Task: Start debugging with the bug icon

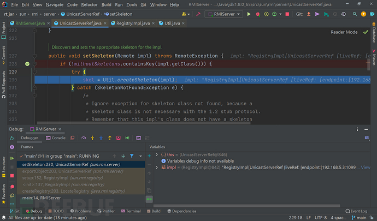Action: coord(258,14)
